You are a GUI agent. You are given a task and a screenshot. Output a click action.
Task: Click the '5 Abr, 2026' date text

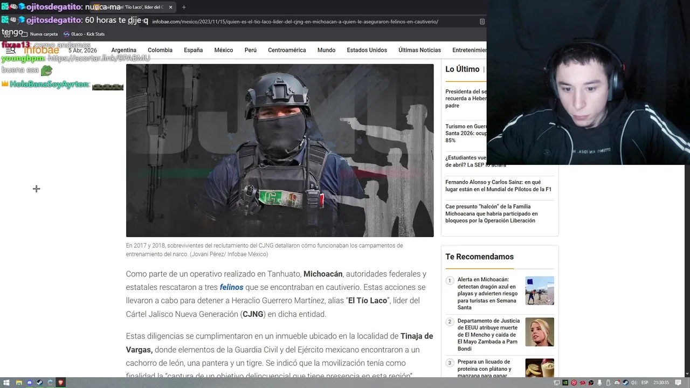82,50
